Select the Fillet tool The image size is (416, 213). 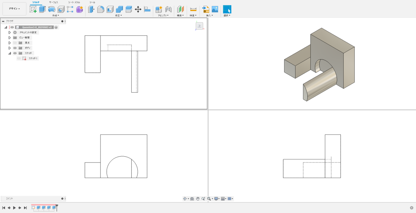(101, 9)
